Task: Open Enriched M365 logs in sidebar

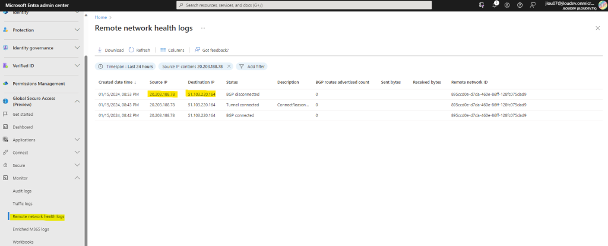Action: tap(31, 229)
